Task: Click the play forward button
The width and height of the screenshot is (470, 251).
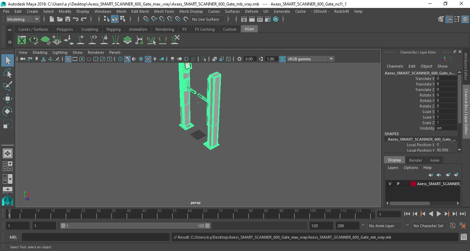Action: (439, 214)
